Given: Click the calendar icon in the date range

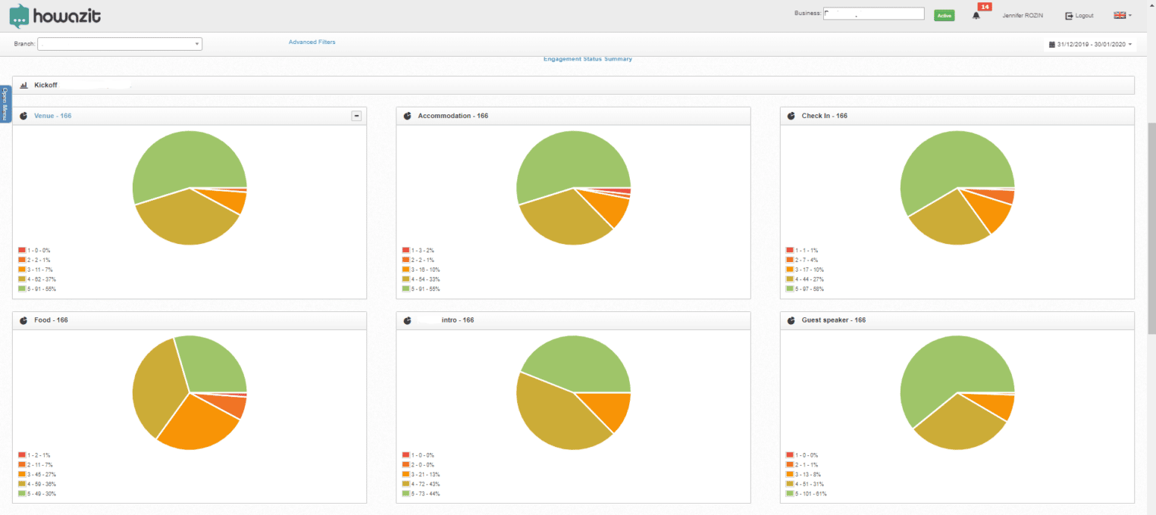Looking at the screenshot, I should (x=1052, y=45).
